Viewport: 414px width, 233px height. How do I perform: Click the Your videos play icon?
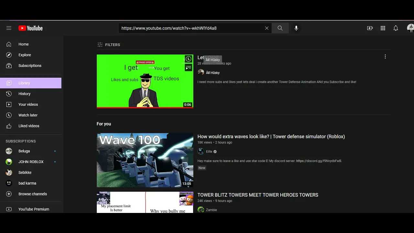pos(9,105)
